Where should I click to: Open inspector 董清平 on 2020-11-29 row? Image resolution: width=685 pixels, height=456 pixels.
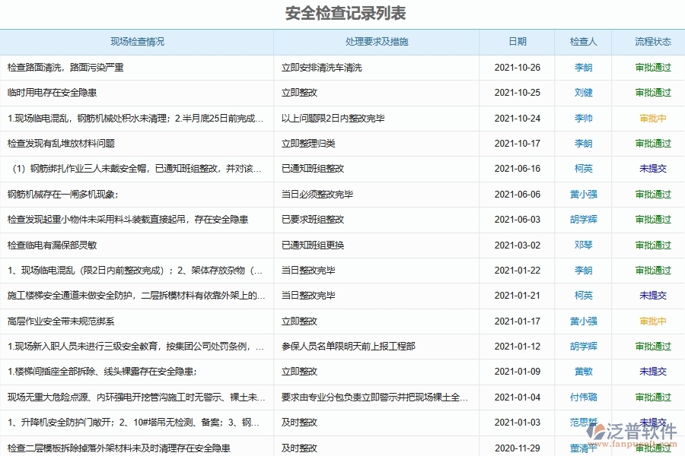(582, 448)
